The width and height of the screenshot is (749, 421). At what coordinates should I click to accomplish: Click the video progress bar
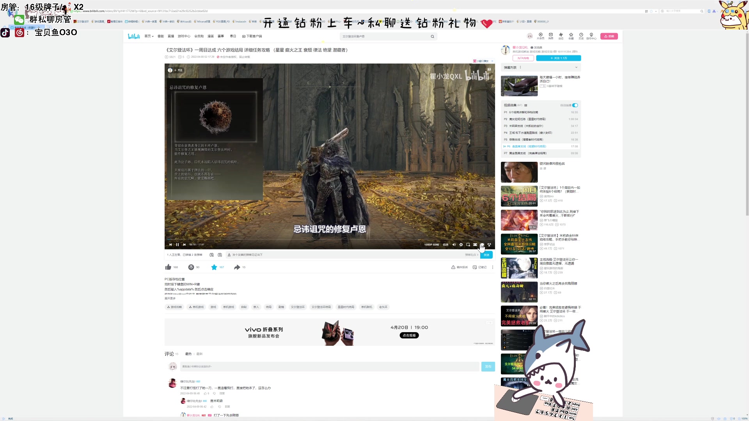(x=330, y=239)
